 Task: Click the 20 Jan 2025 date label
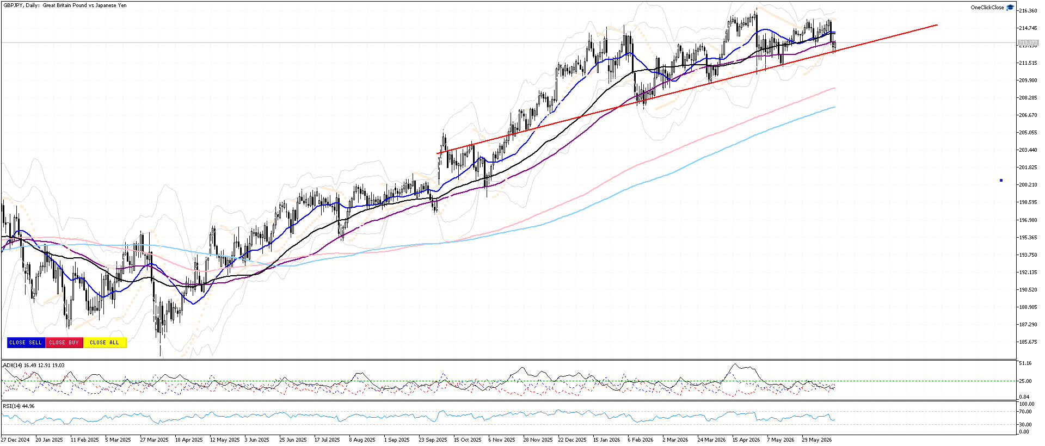pos(50,440)
